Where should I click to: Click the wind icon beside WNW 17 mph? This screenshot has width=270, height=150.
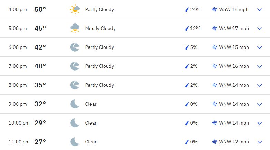[x=214, y=28]
